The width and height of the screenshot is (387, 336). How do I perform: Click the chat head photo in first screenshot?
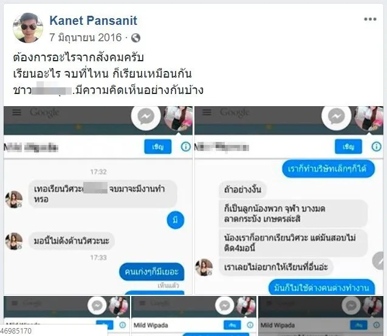coord(179,118)
